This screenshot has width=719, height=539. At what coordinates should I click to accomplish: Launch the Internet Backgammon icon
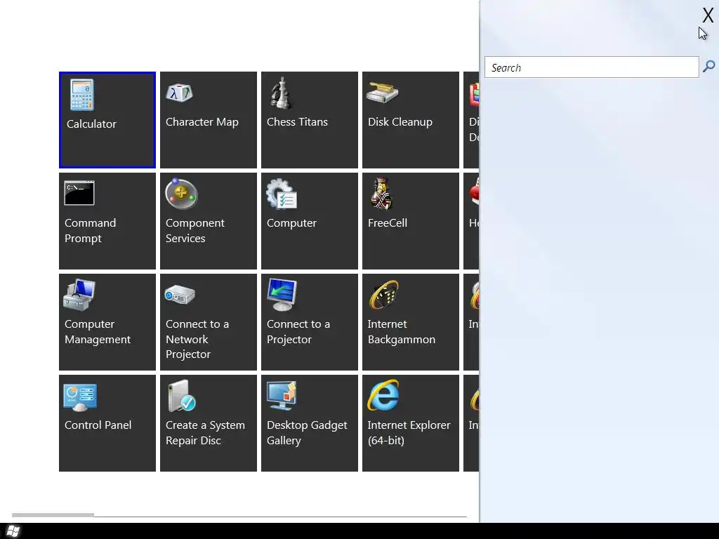pos(384,295)
